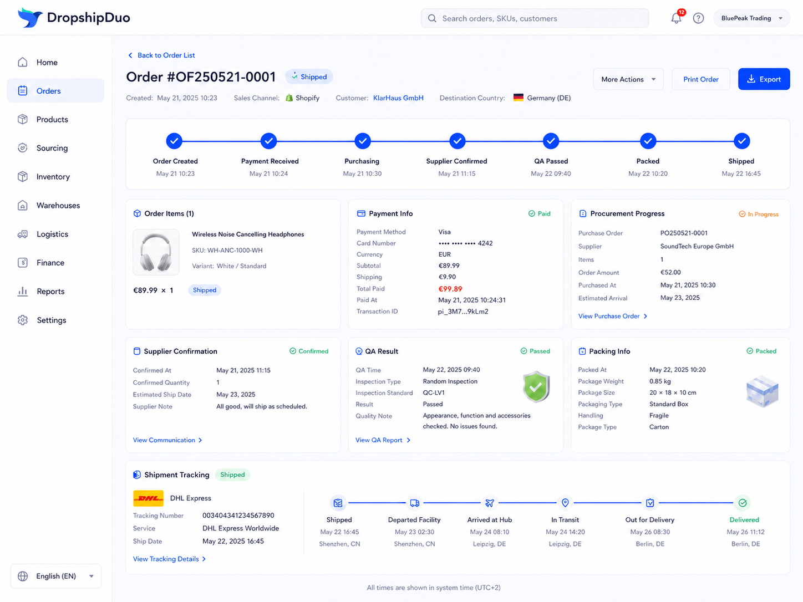The width and height of the screenshot is (803, 602).
Task: Open the View Communication link
Action: (x=167, y=440)
